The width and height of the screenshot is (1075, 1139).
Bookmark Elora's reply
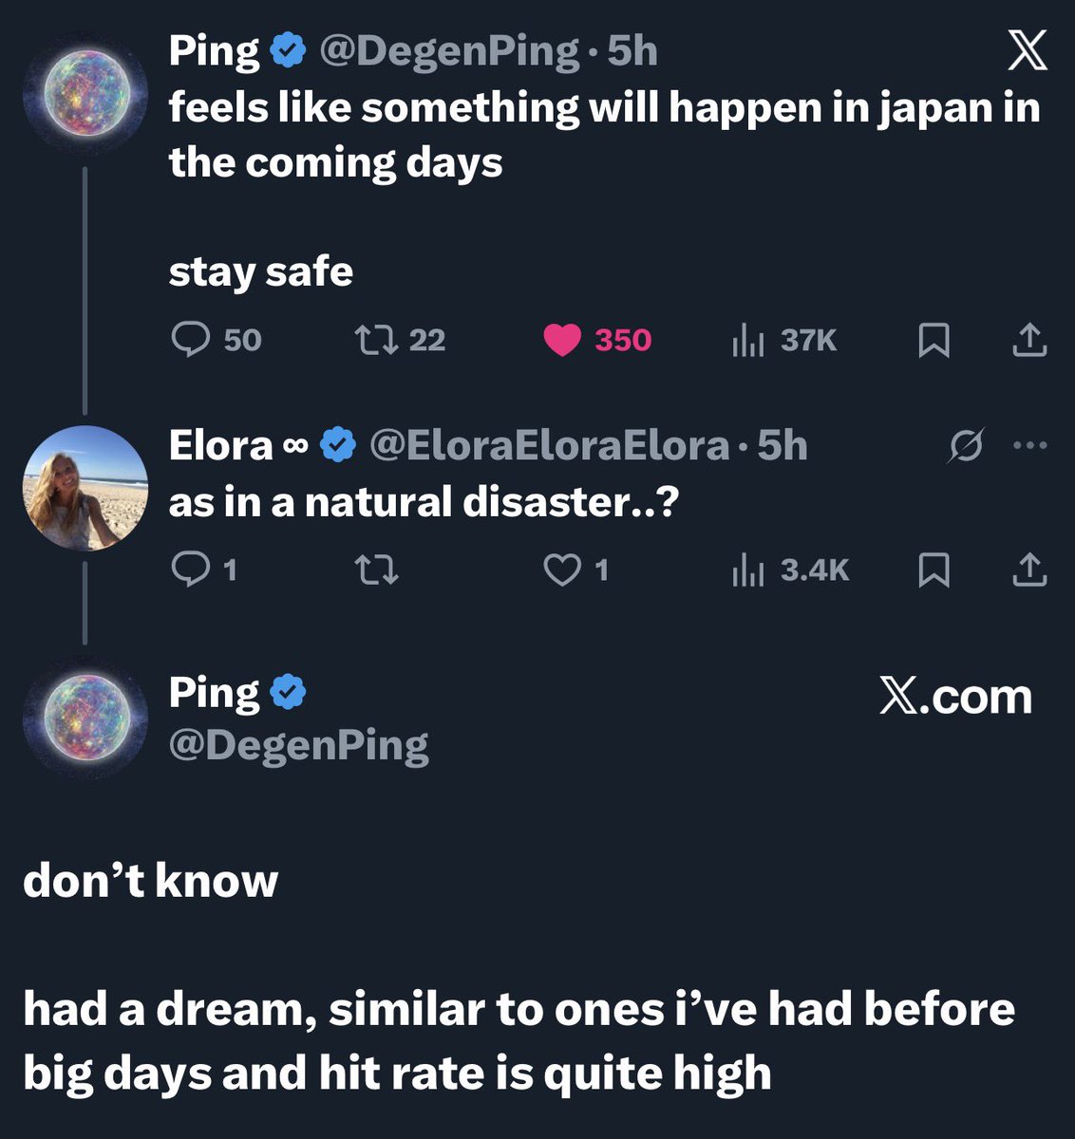coord(934,569)
